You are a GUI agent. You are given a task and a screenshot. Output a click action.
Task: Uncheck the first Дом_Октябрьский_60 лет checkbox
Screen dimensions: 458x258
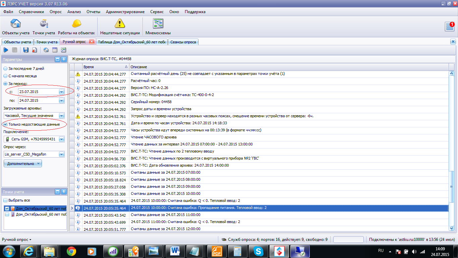pos(7,208)
